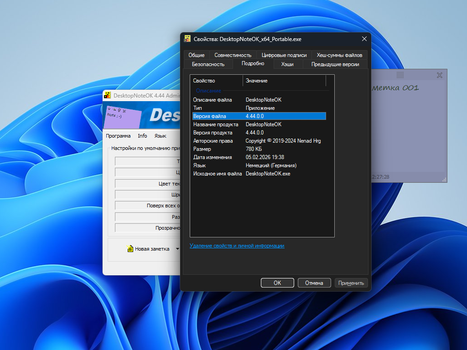This screenshot has height=350, width=467.
Task: Switch to the Безопасность tab
Action: [208, 64]
